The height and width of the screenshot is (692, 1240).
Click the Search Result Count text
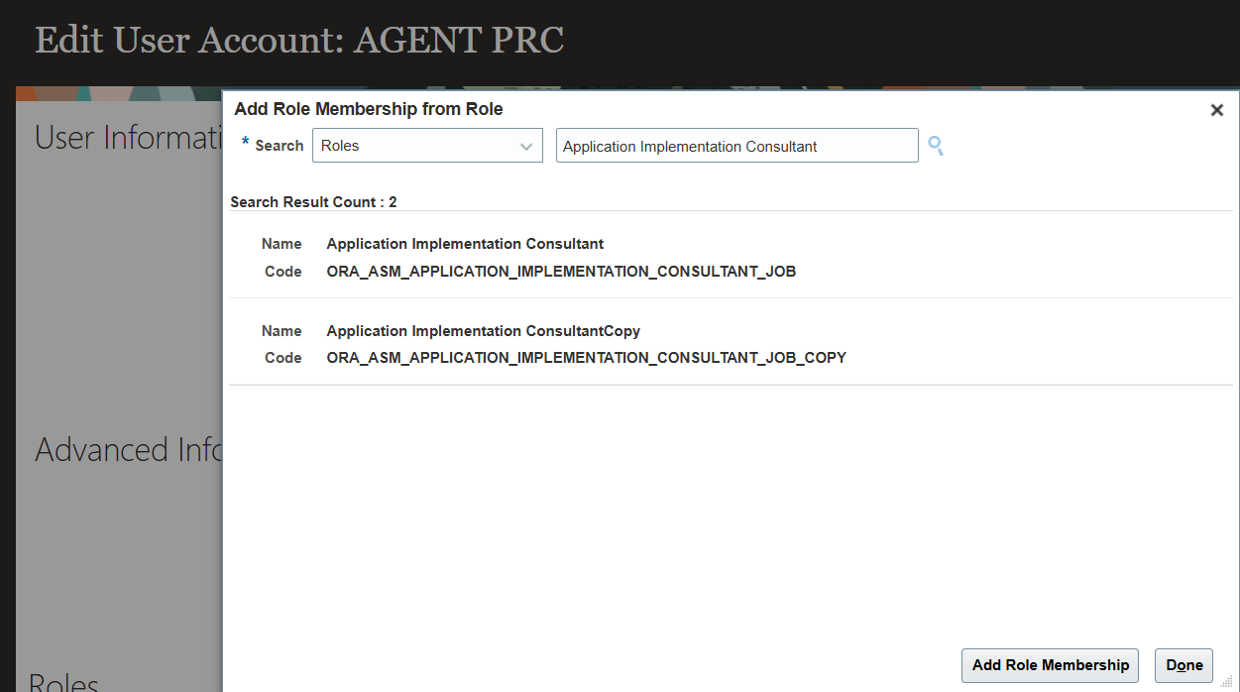[313, 202]
